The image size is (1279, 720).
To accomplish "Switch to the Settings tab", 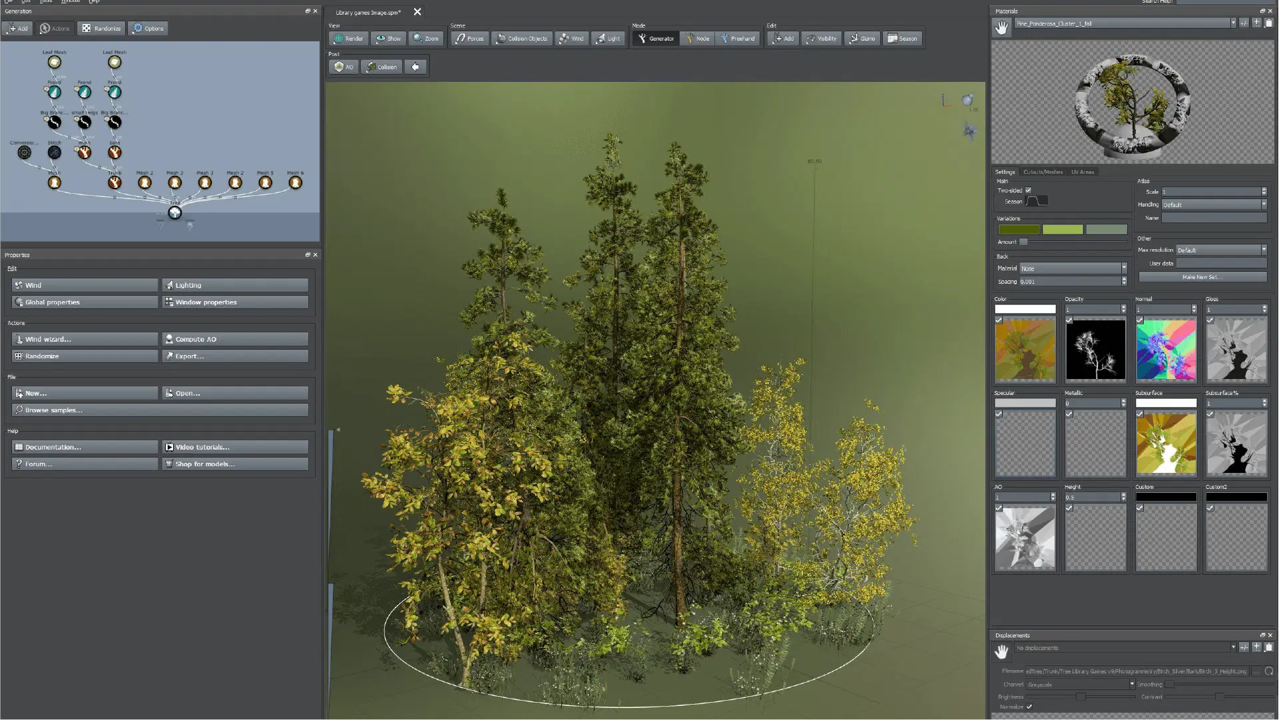I will coord(1005,172).
